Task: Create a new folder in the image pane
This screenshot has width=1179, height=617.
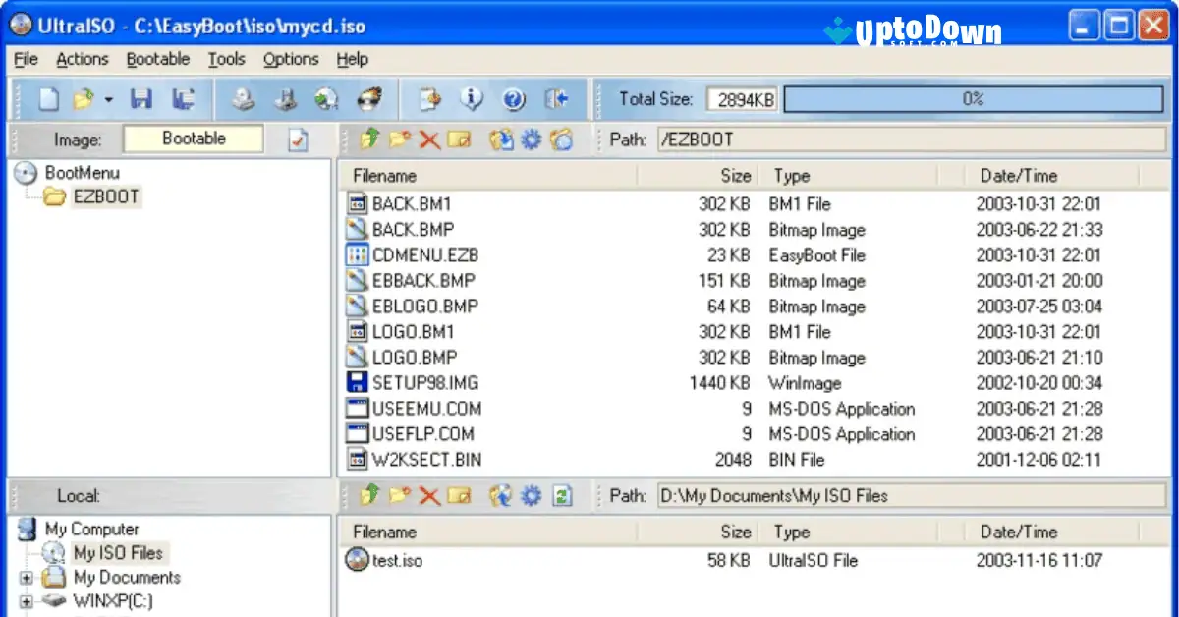Action: (398, 140)
